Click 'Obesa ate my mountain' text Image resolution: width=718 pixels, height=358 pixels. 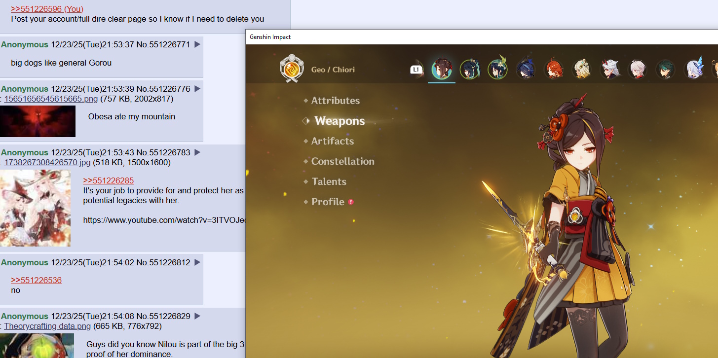pyautogui.click(x=132, y=117)
